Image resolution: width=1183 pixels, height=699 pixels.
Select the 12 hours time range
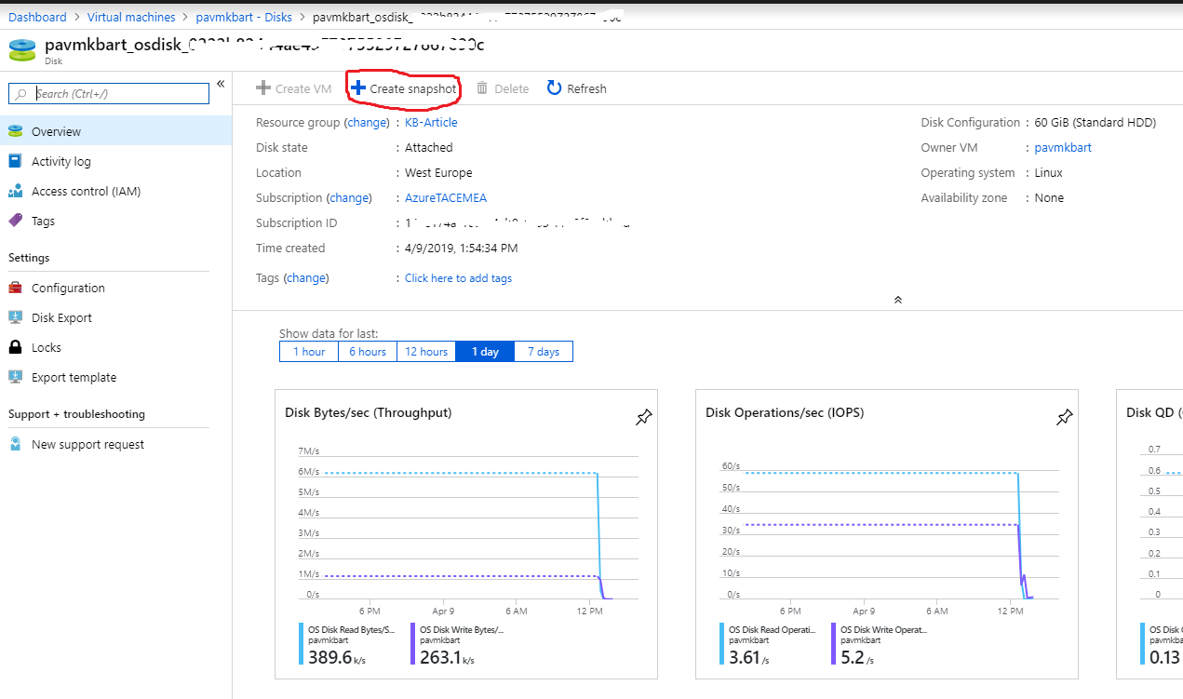426,352
